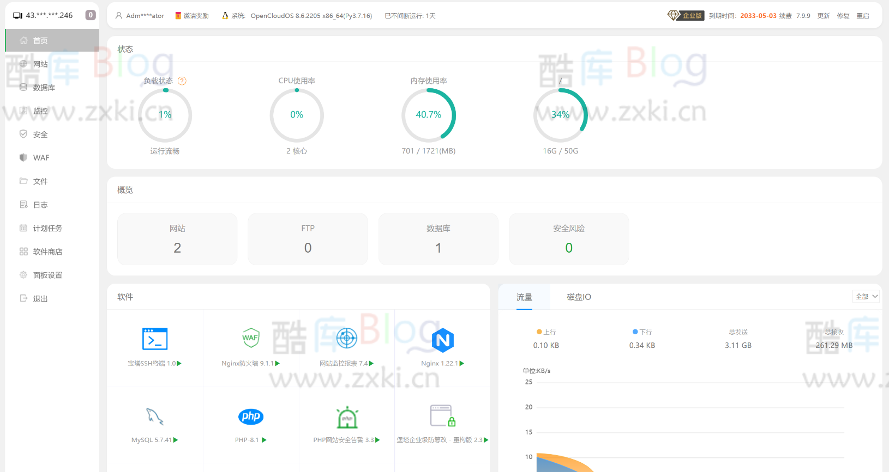Viewport: 889px width, 472px height.
Task: Open the Nginx 1.22.1 hexagon icon
Action: [443, 340]
